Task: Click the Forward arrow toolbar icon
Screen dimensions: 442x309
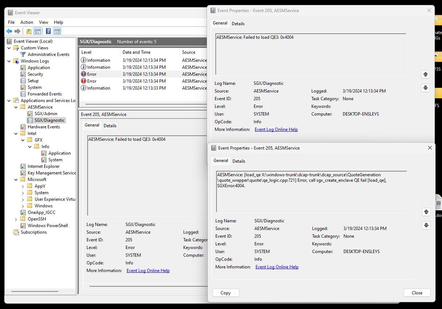Action: [18, 31]
